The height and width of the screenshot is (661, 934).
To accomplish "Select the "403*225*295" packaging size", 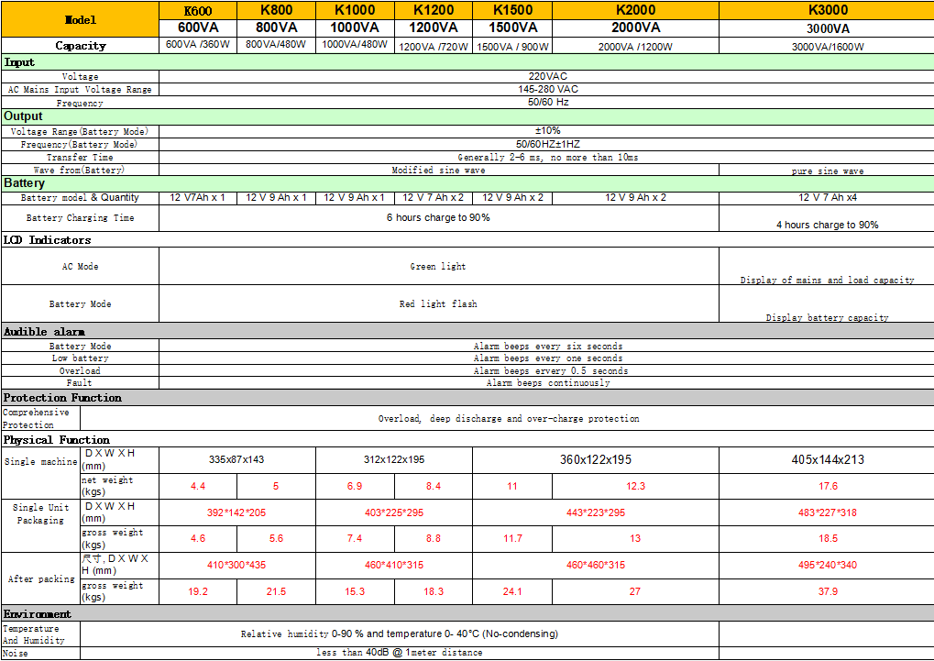I will (394, 512).
